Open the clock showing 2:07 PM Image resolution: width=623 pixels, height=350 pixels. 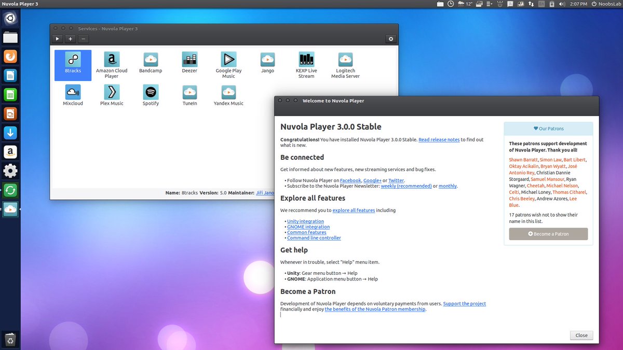(x=578, y=4)
